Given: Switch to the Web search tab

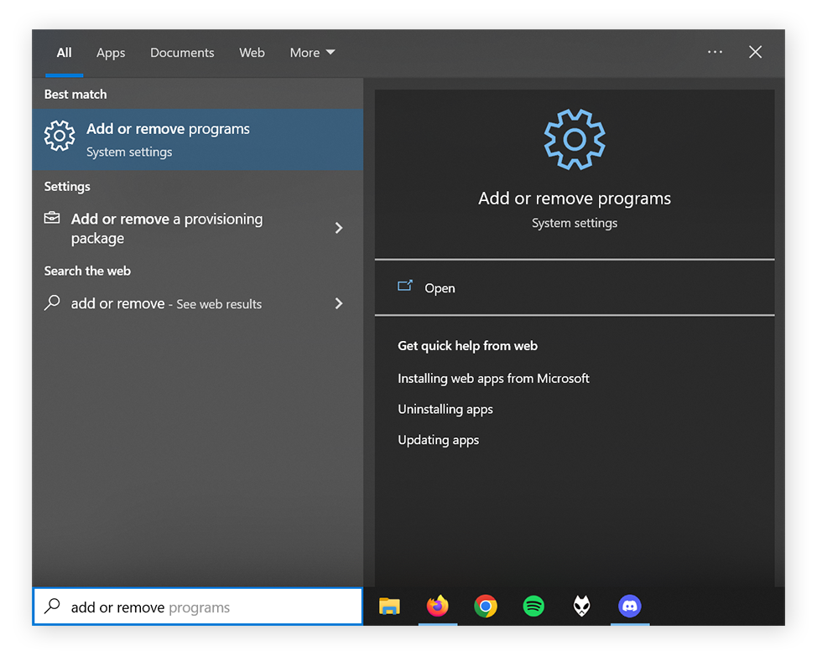Looking at the screenshot, I should [252, 52].
